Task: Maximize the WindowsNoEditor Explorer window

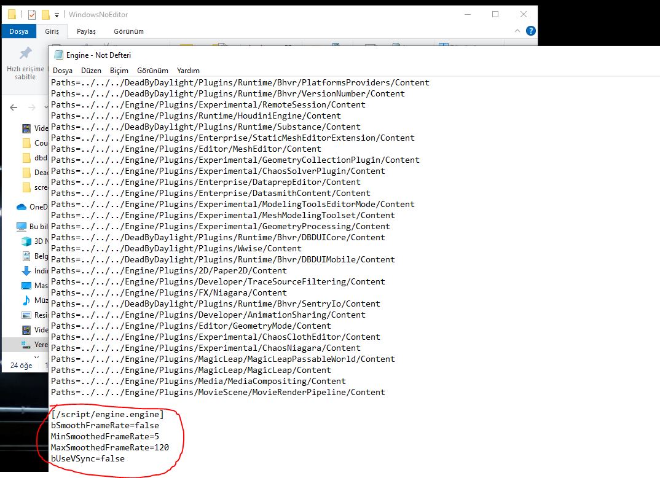Action: [495, 14]
